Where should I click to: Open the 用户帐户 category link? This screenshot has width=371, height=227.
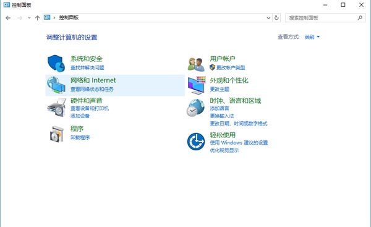[223, 59]
